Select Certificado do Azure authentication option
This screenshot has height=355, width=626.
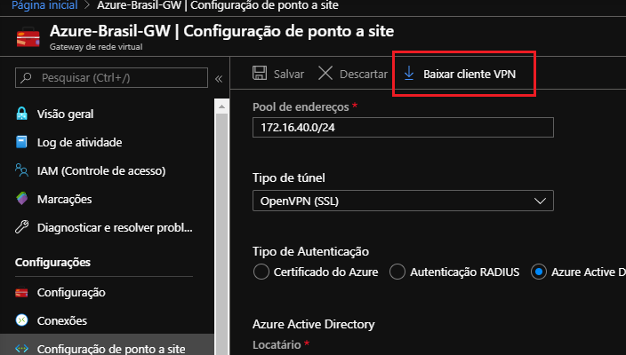(261, 272)
